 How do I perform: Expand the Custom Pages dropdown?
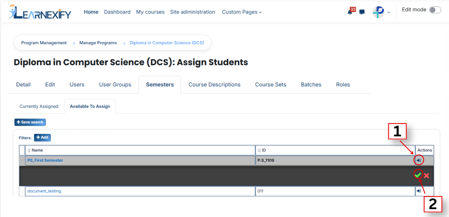click(x=242, y=12)
